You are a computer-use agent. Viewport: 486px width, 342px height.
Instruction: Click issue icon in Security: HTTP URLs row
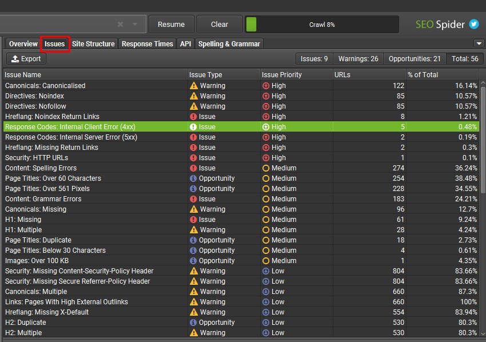click(193, 158)
